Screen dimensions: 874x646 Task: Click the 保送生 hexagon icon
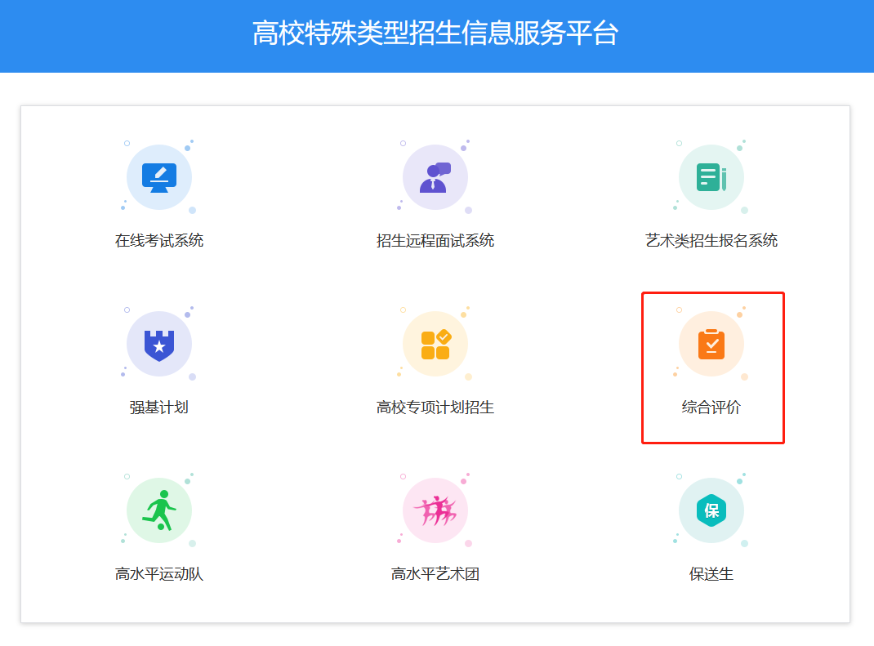[711, 510]
